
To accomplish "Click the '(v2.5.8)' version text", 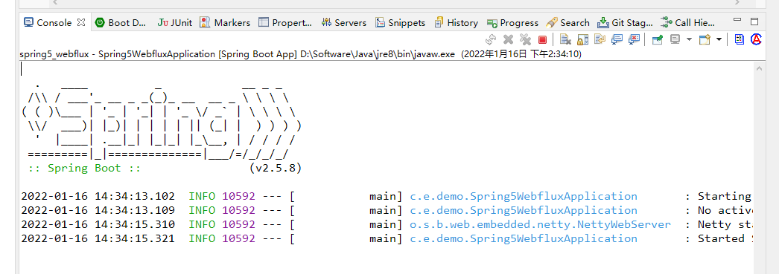I will point(276,168).
